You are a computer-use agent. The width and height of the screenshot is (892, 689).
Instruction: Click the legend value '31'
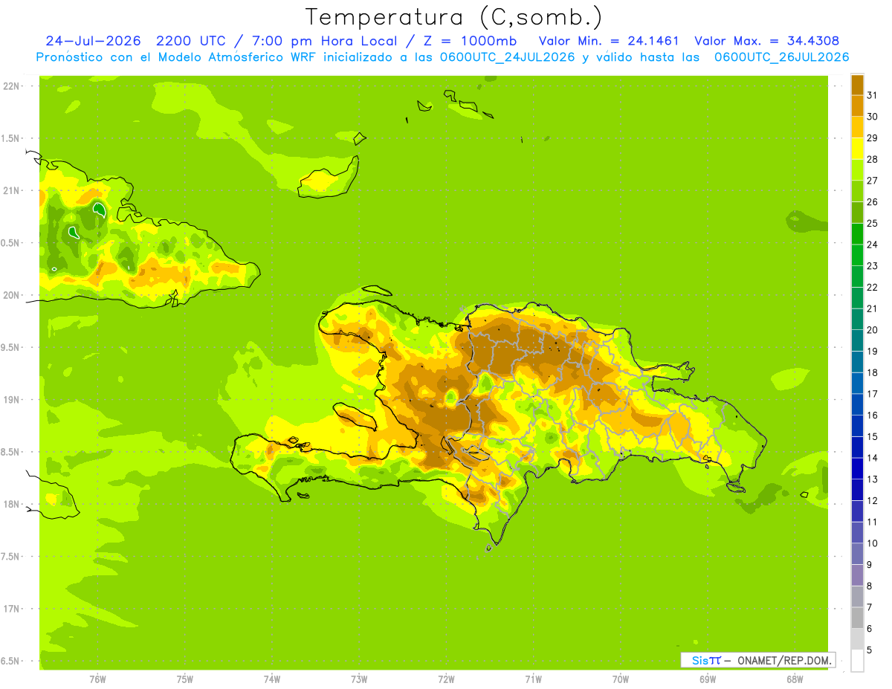click(x=873, y=94)
